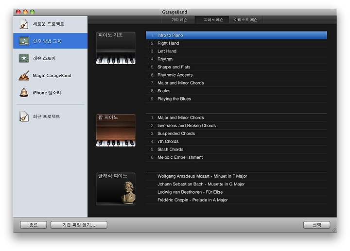The height and width of the screenshot is (251, 350).
Task: Select lesson 7 Major and Minor Chords
Action: click(x=236, y=83)
